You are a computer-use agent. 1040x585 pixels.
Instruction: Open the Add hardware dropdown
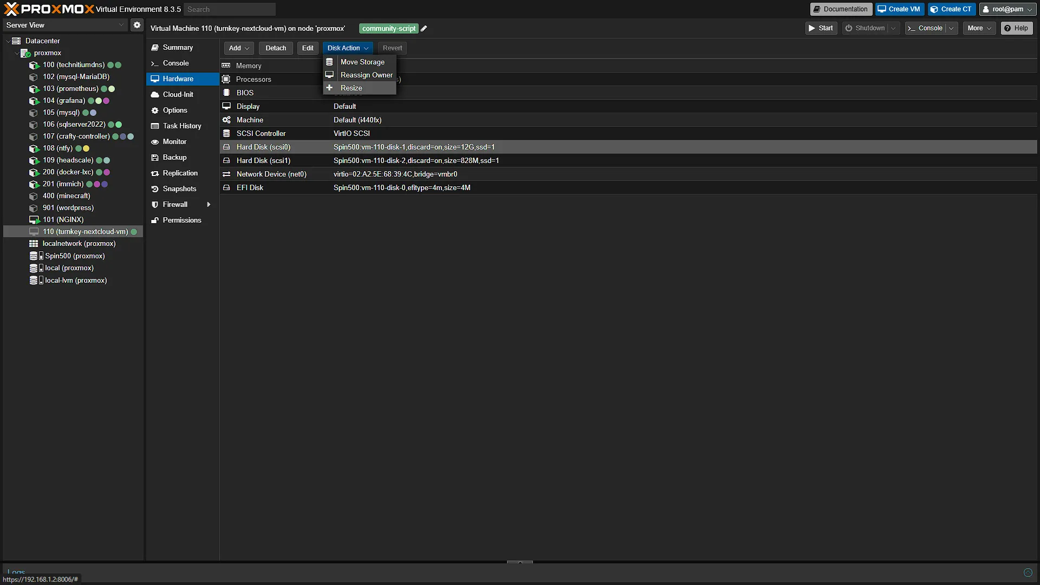(x=239, y=48)
